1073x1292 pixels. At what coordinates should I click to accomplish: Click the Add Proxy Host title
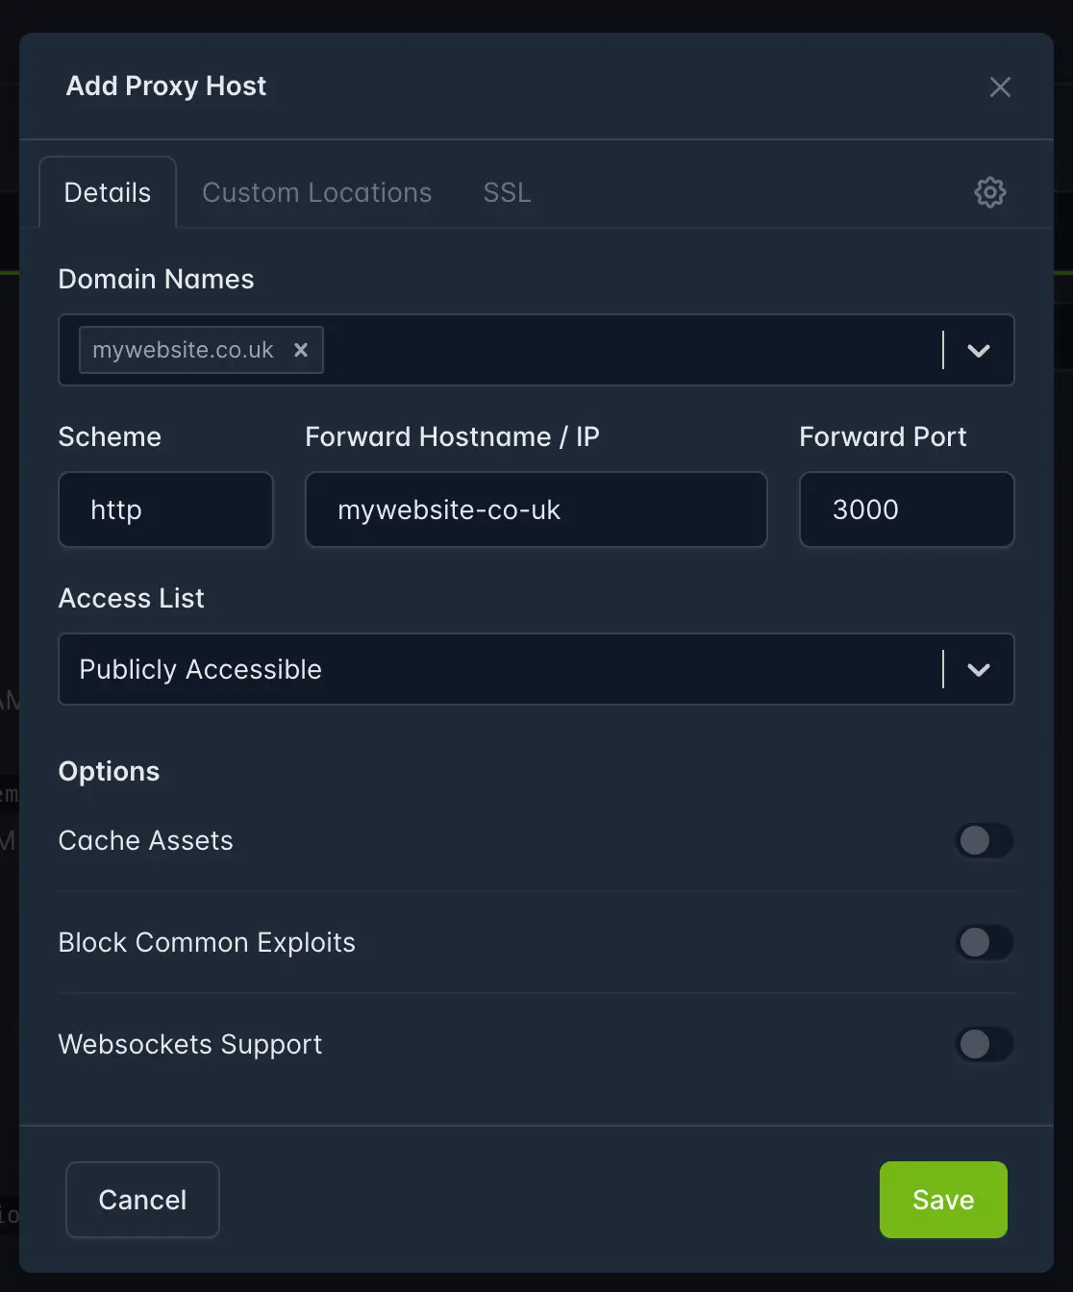(166, 87)
